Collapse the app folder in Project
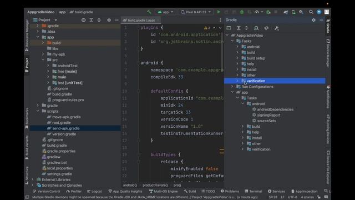The image size is (355, 200). (x=38, y=37)
